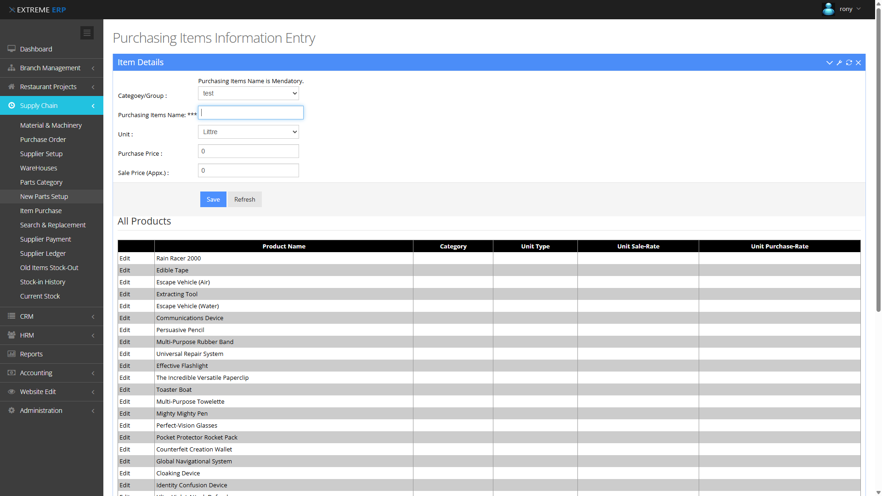Click the Reports chart icon

click(11, 354)
